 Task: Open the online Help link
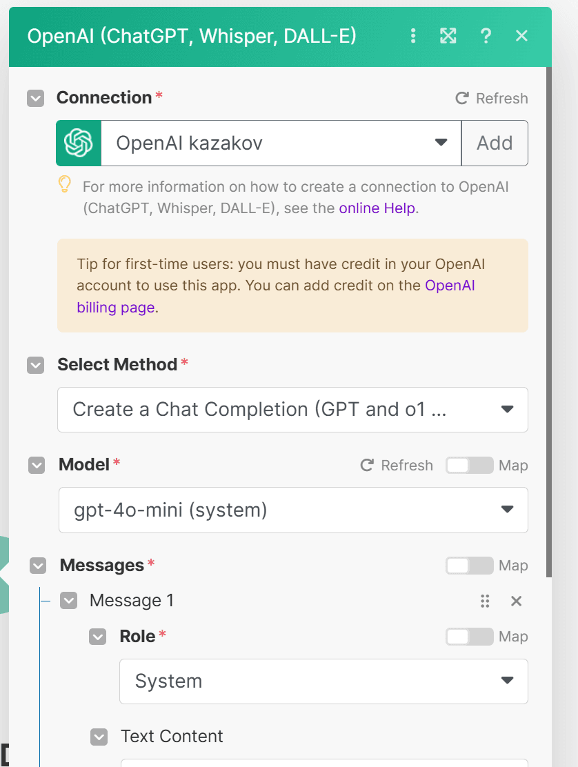point(377,208)
